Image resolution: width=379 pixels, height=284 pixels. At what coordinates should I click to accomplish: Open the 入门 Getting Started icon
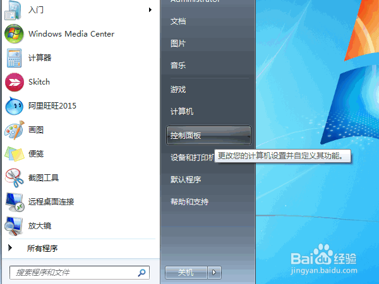[13, 11]
